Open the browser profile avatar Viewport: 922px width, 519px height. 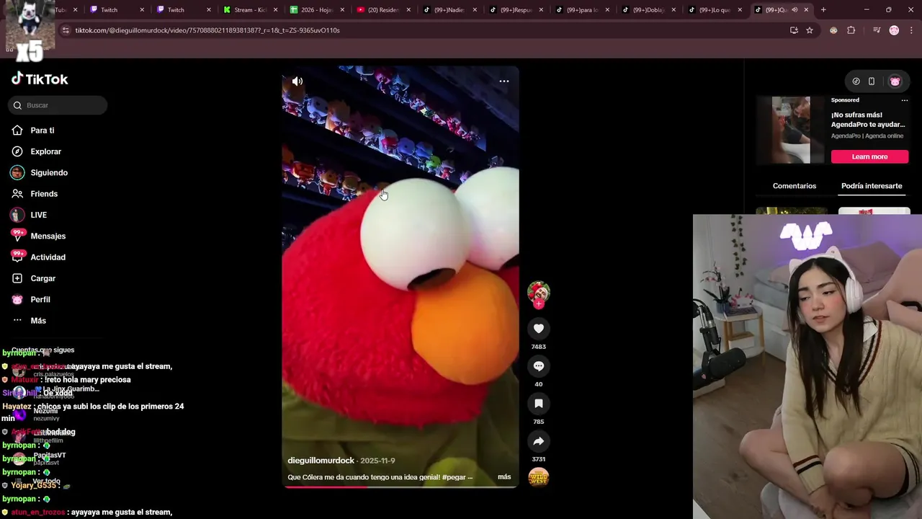(894, 30)
